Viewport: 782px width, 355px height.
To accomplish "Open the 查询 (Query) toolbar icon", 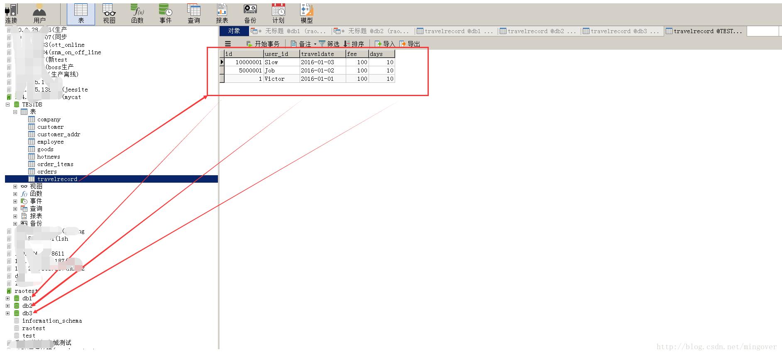I will tap(194, 14).
